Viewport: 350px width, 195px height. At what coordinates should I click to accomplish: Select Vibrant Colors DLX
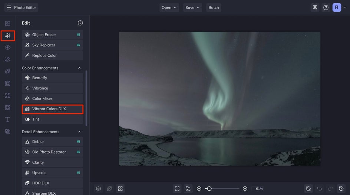(52, 109)
